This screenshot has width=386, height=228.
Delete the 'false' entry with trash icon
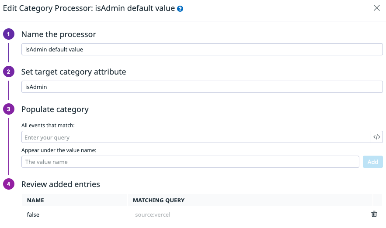click(374, 214)
